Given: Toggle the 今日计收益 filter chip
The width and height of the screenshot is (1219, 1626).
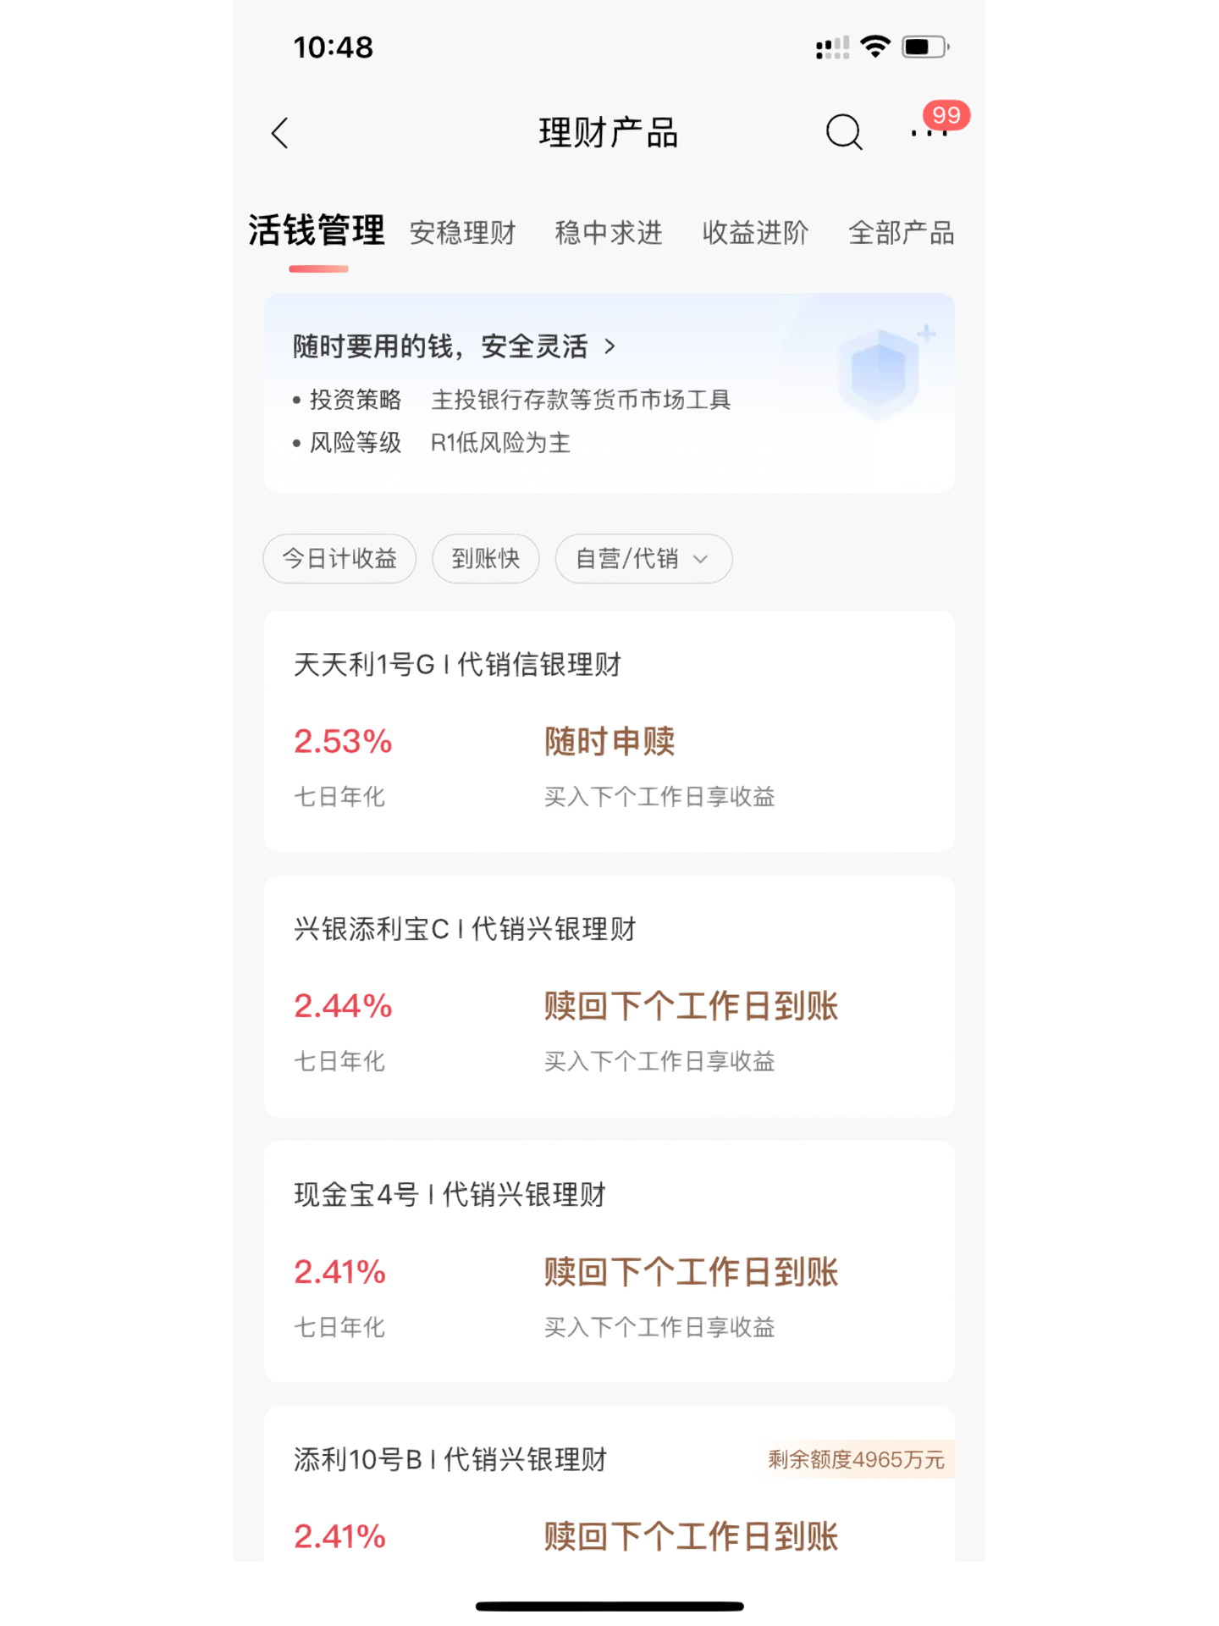Looking at the screenshot, I should coord(339,558).
